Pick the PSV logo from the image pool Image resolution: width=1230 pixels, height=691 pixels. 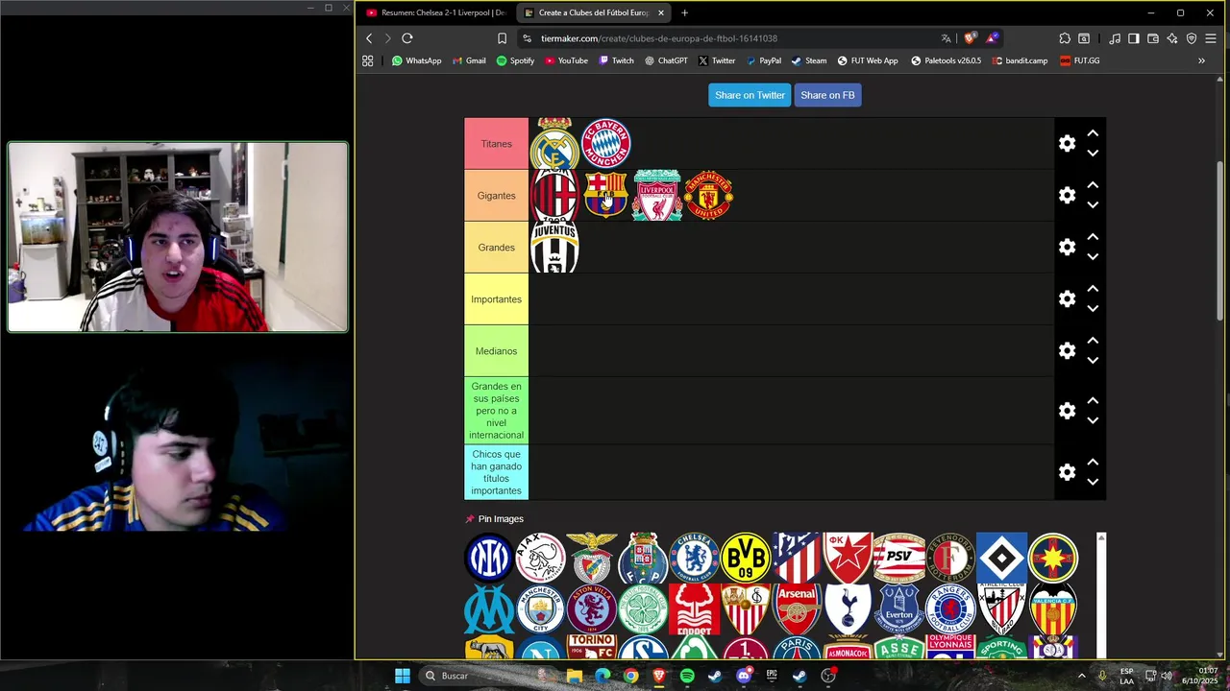(899, 558)
